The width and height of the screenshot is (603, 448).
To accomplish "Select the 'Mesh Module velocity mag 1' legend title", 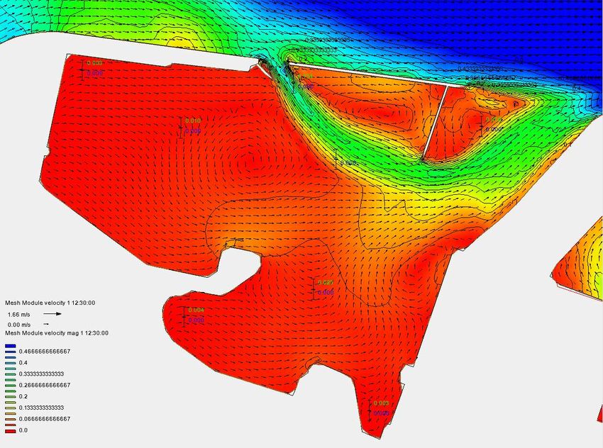I will point(56,332).
